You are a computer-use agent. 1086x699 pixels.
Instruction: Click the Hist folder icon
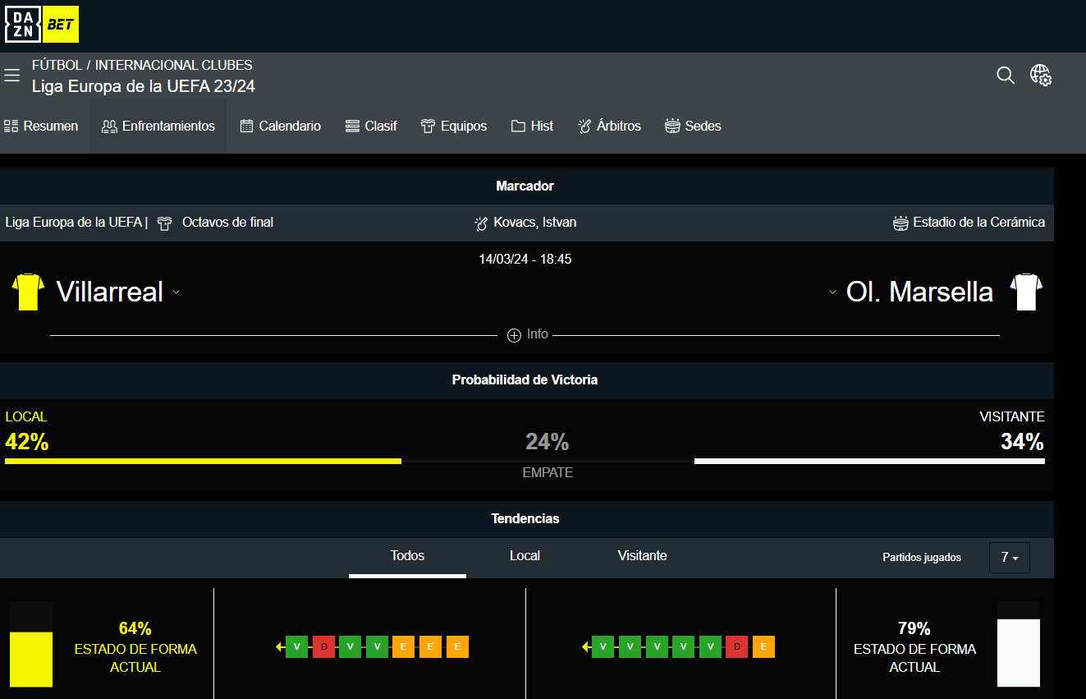tap(518, 126)
